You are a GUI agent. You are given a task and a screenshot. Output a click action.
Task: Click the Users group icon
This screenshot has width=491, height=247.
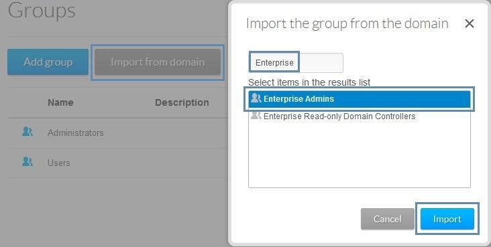28,161
